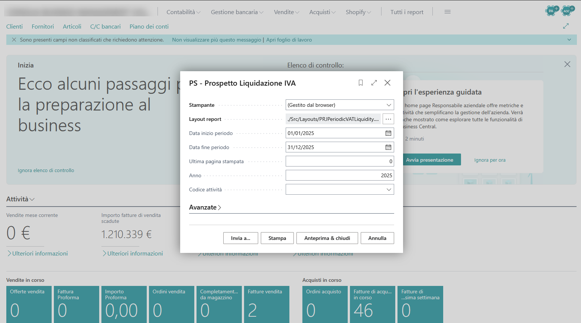This screenshot has height=323, width=581.
Task: Go to Clienti
Action: pyautogui.click(x=14, y=26)
